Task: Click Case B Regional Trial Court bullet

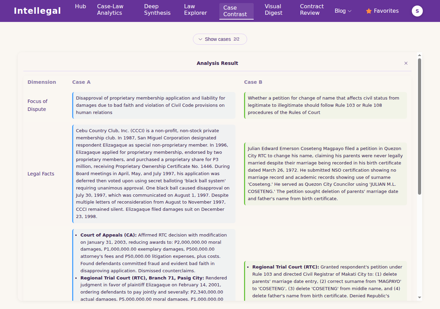Action: (327, 281)
